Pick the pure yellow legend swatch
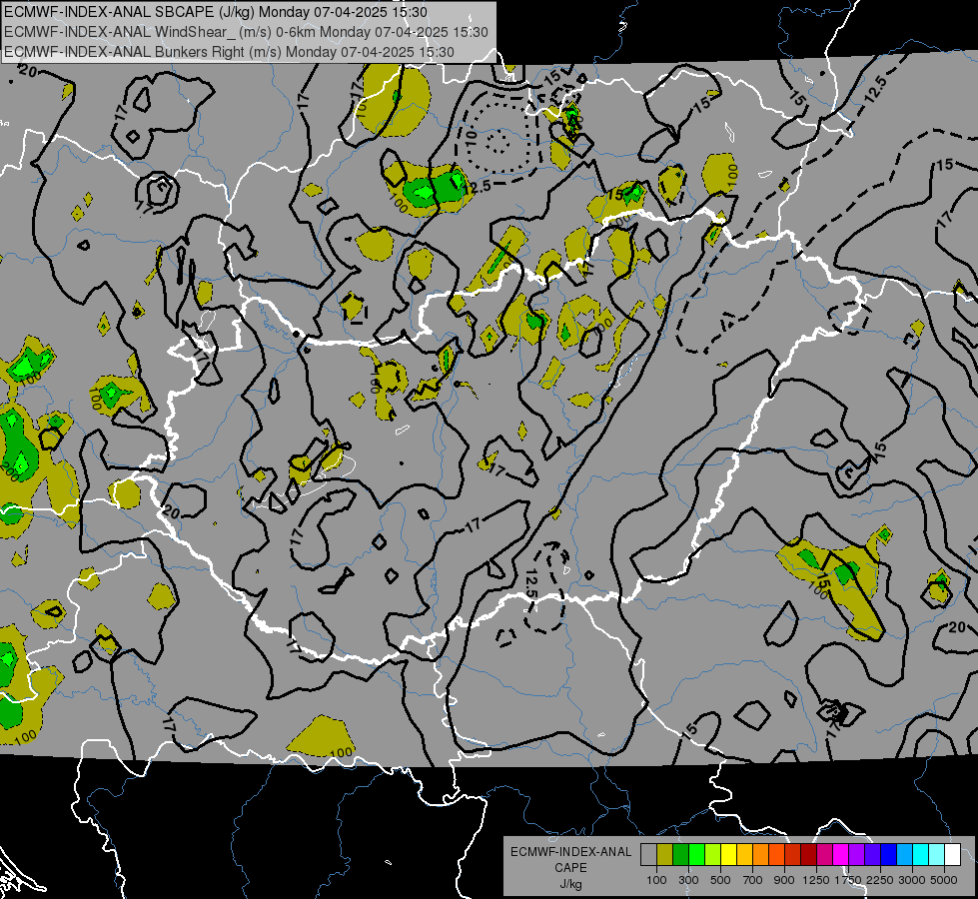The width and height of the screenshot is (978, 899). (729, 855)
